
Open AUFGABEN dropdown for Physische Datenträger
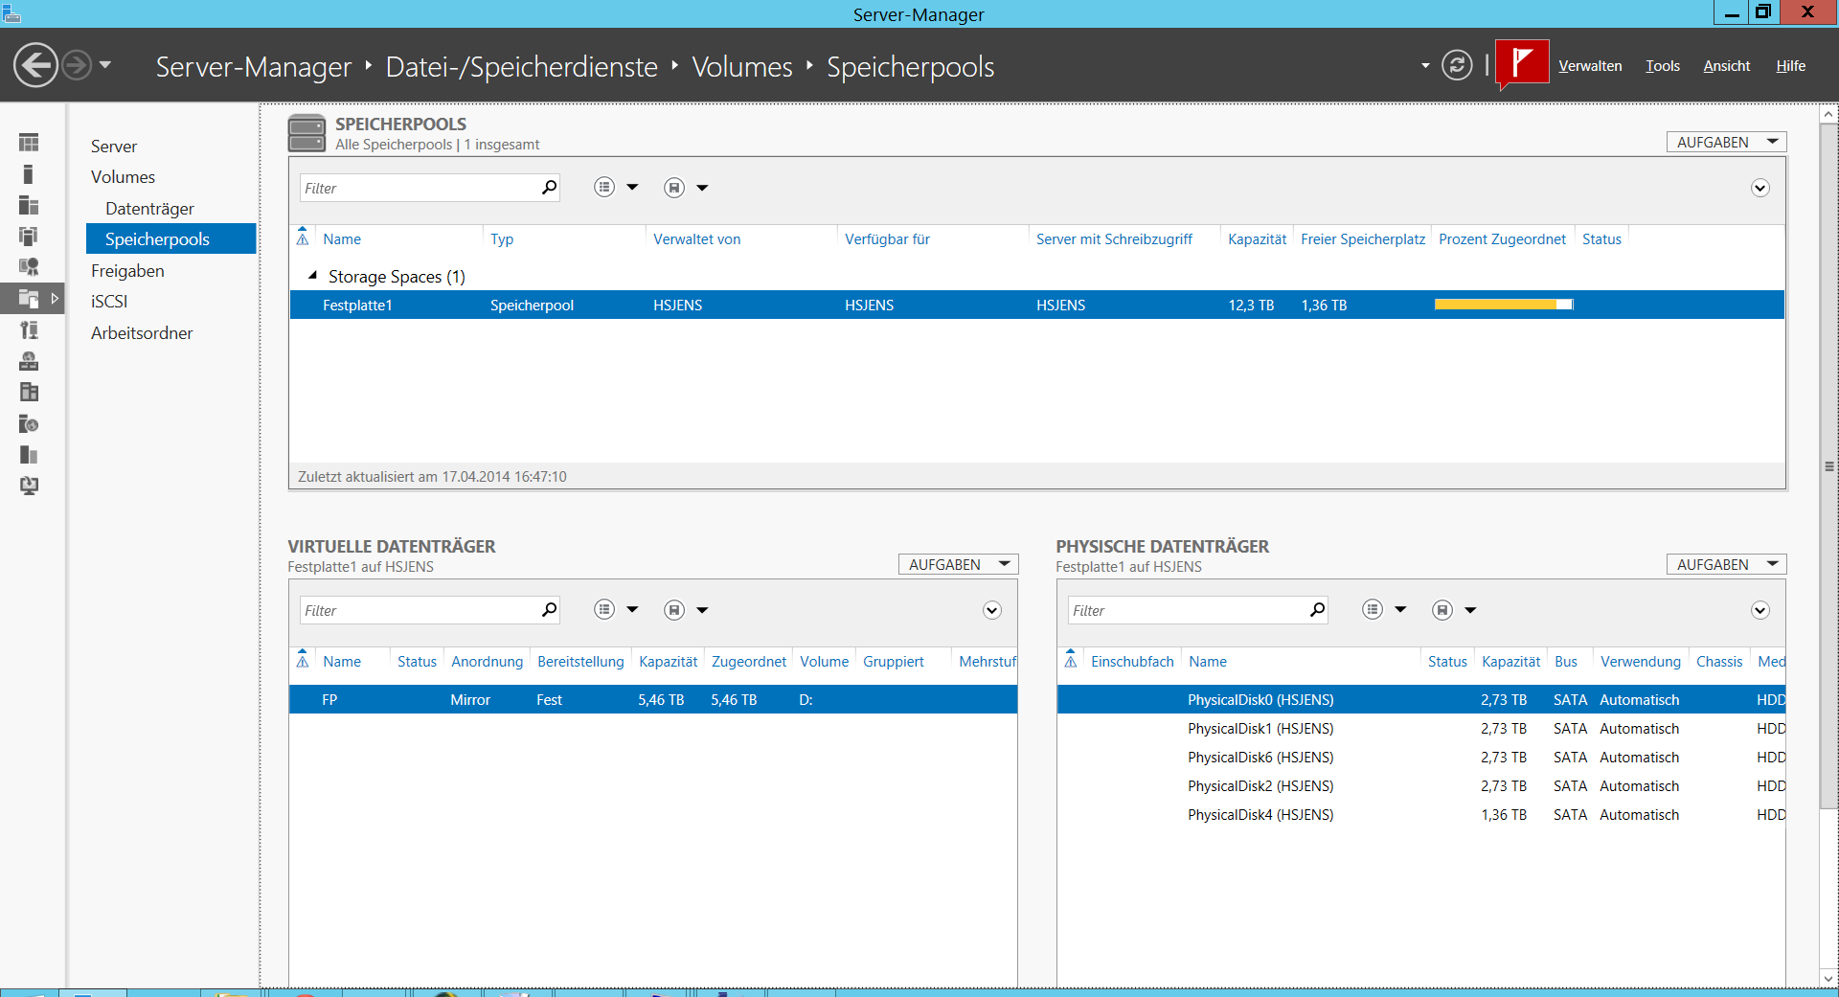click(1726, 564)
